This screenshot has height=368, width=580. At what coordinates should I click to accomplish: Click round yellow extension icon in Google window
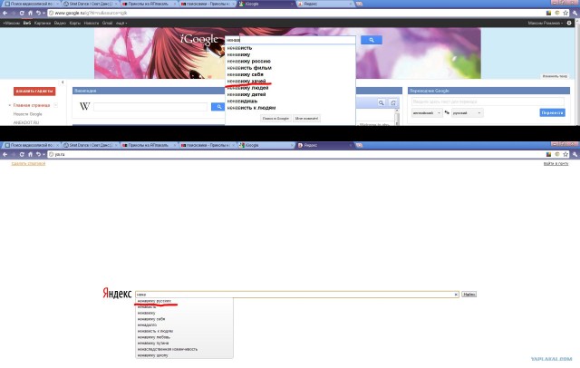557,13
